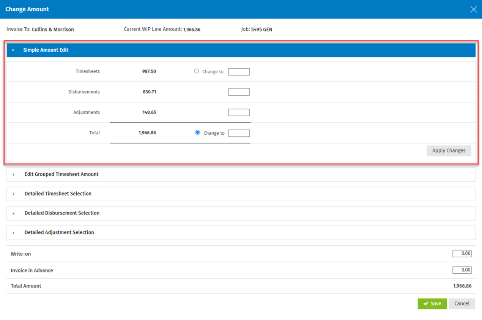Click the Change Amount dialog title
This screenshot has width=482, height=320.
click(27, 9)
